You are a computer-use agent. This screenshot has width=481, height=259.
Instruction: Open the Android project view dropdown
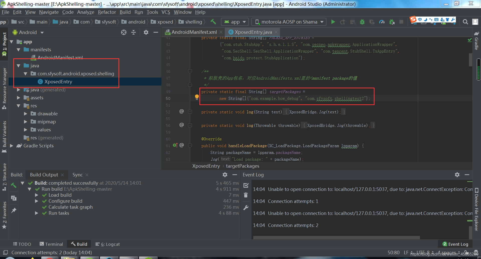tap(28, 32)
